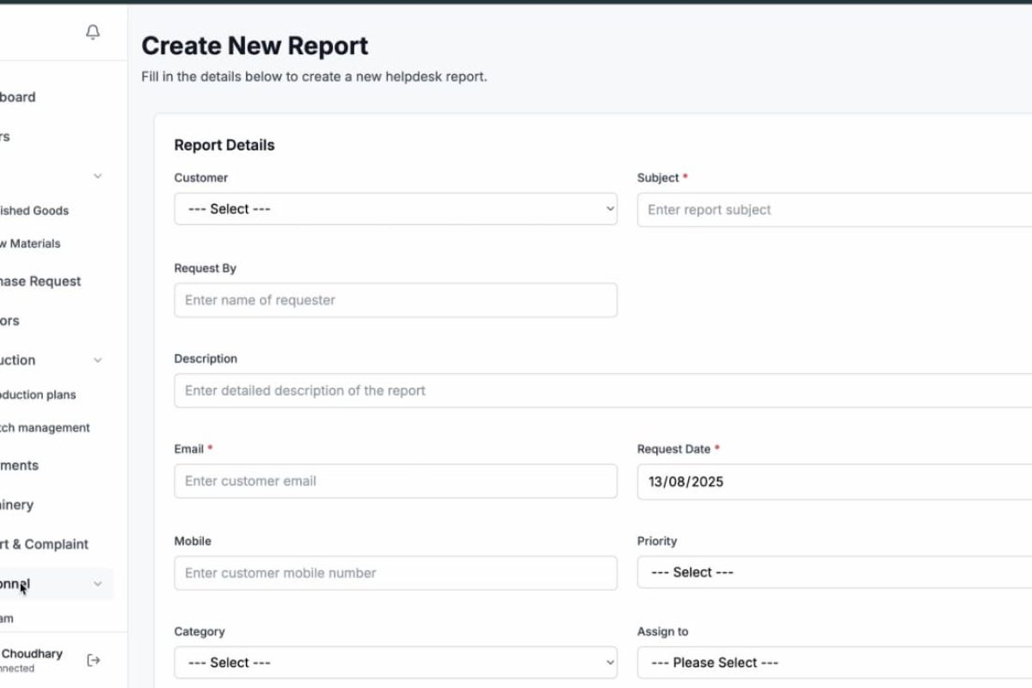Open the Priority dropdown
This screenshot has height=688, width=1032.
(834, 572)
